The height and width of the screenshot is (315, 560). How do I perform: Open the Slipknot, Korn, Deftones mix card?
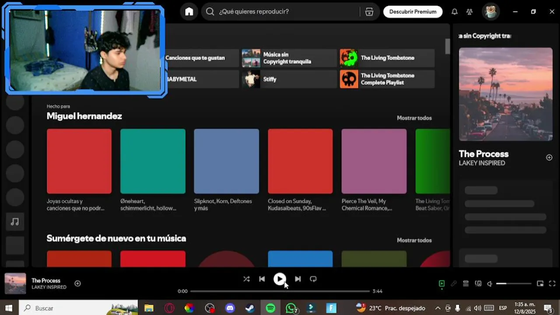[226, 171]
